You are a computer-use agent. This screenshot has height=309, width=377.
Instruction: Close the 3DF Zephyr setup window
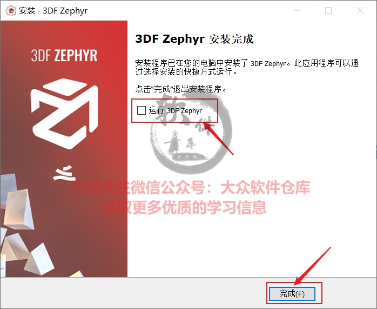tap(360, 10)
